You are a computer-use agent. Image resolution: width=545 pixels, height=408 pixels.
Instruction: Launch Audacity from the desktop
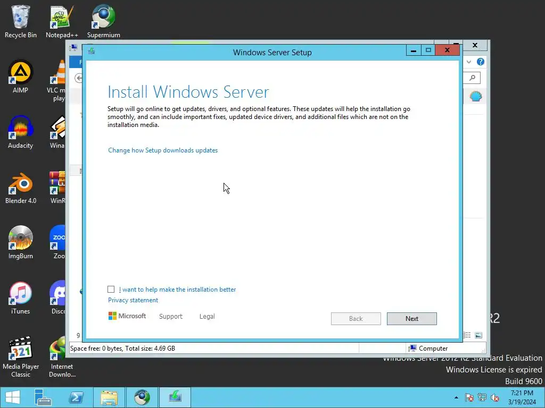click(21, 132)
